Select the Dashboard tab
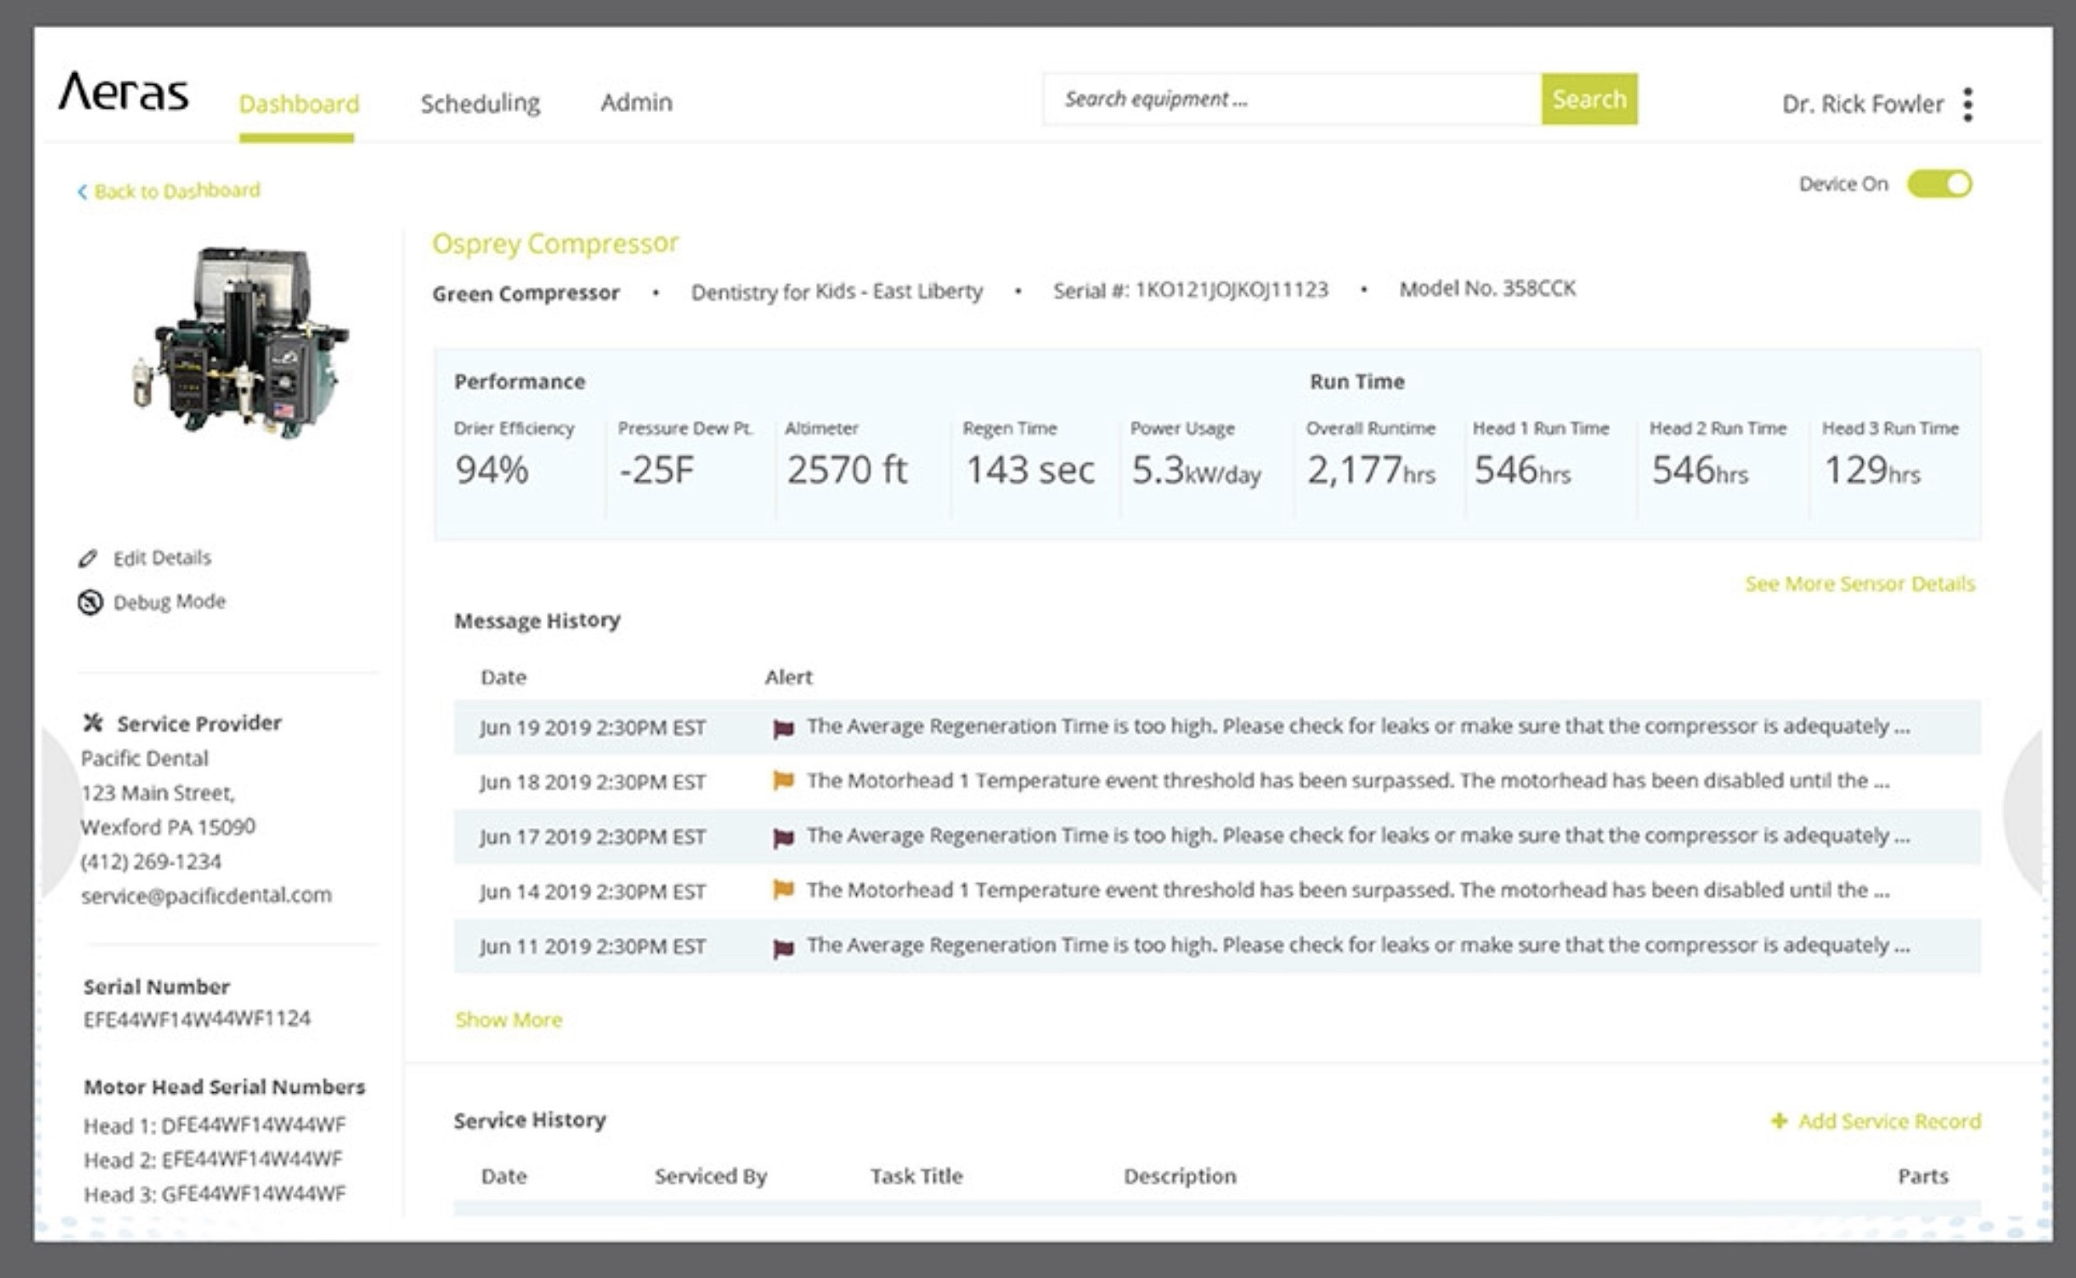This screenshot has height=1278, width=2076. pyautogui.click(x=299, y=104)
